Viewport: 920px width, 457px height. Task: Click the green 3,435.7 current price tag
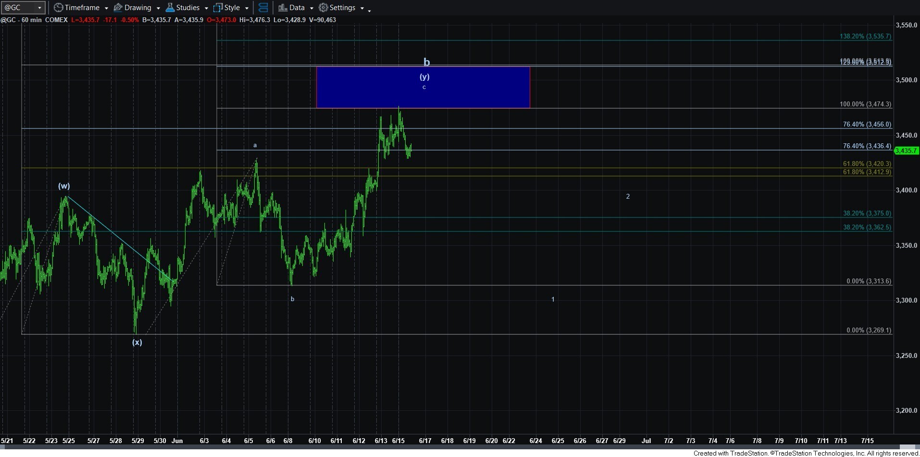(x=906, y=151)
